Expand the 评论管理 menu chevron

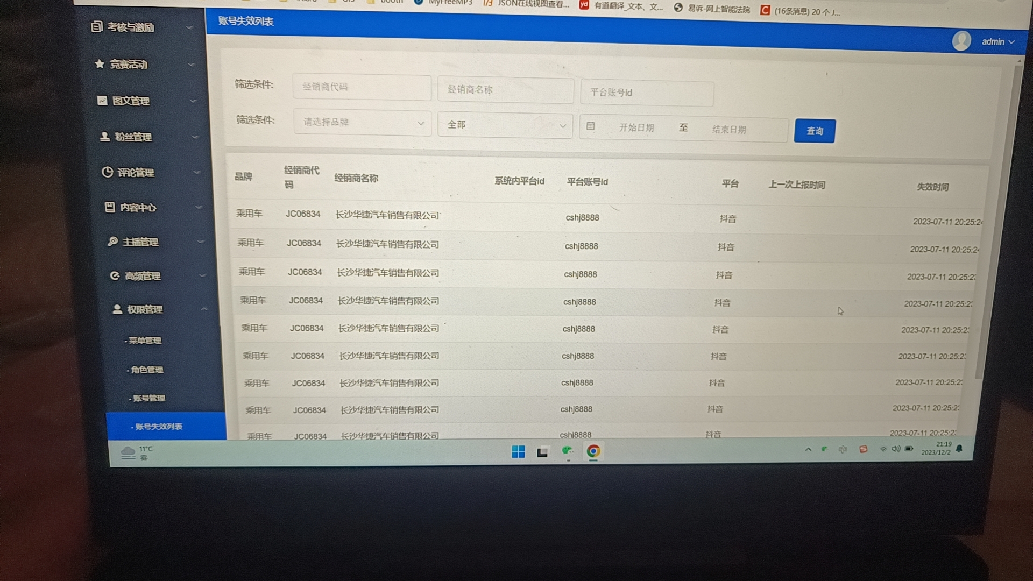click(x=197, y=172)
